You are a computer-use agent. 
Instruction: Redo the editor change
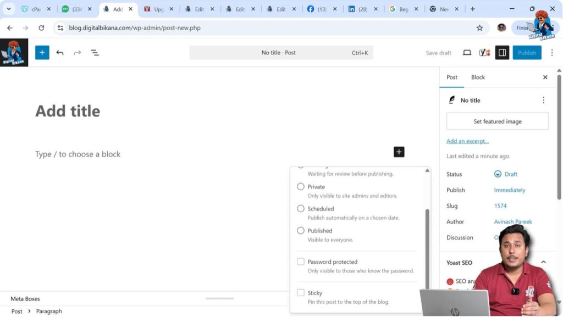point(77,53)
